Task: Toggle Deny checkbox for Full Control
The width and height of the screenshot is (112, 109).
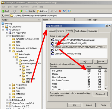Action: (x=100, y=71)
